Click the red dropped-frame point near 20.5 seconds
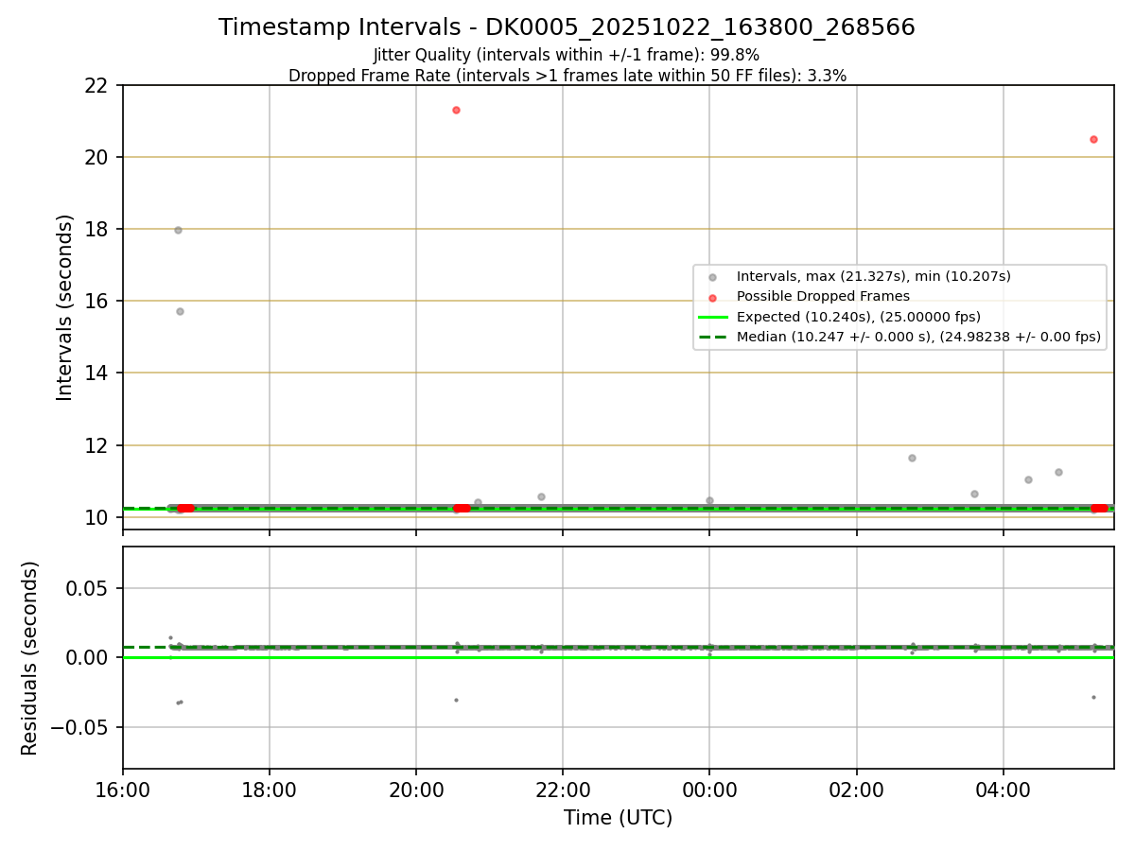Viewport: 1135px width, 851px height. pos(1093,139)
